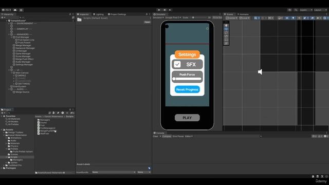Select the Rect tool in Scene overlay
Image resolution: width=329 pixels, height=185 pixels.
pyautogui.click(x=226, y=40)
